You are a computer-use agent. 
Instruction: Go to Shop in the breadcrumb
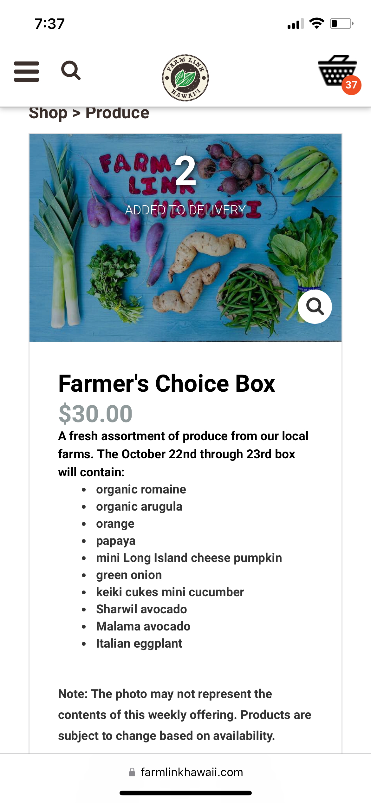click(x=48, y=113)
